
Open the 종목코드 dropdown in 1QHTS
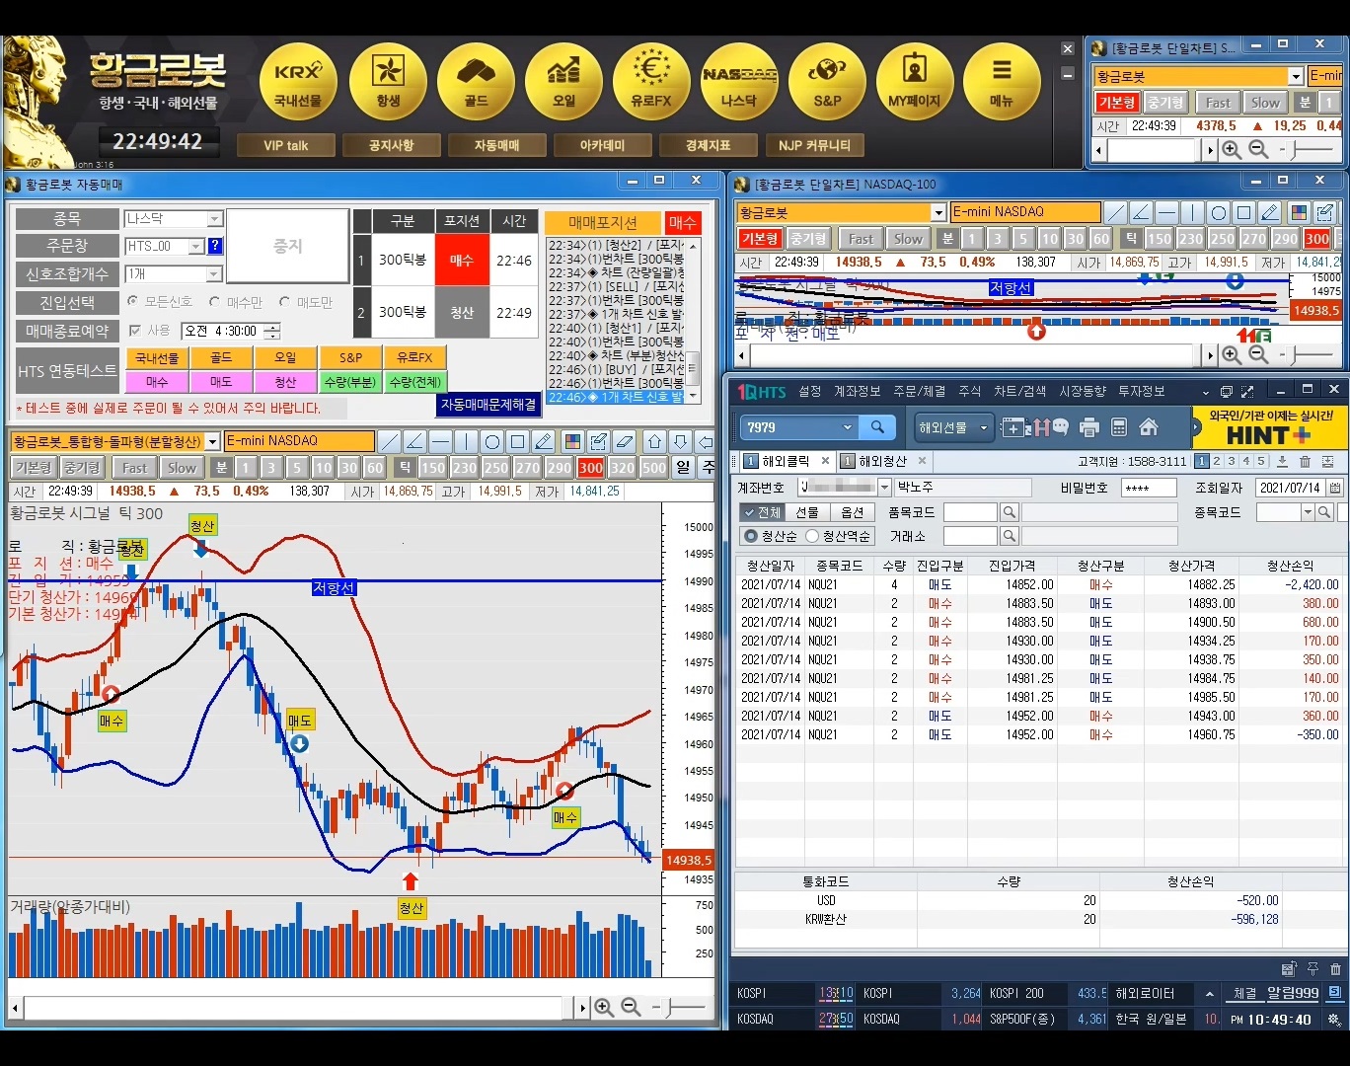(x=1308, y=512)
